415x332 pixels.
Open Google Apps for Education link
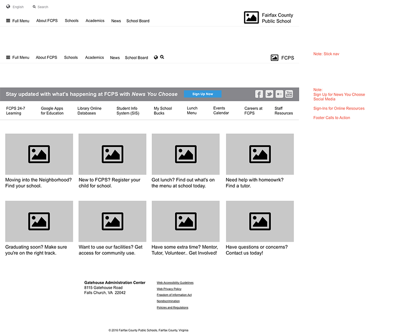(52, 111)
